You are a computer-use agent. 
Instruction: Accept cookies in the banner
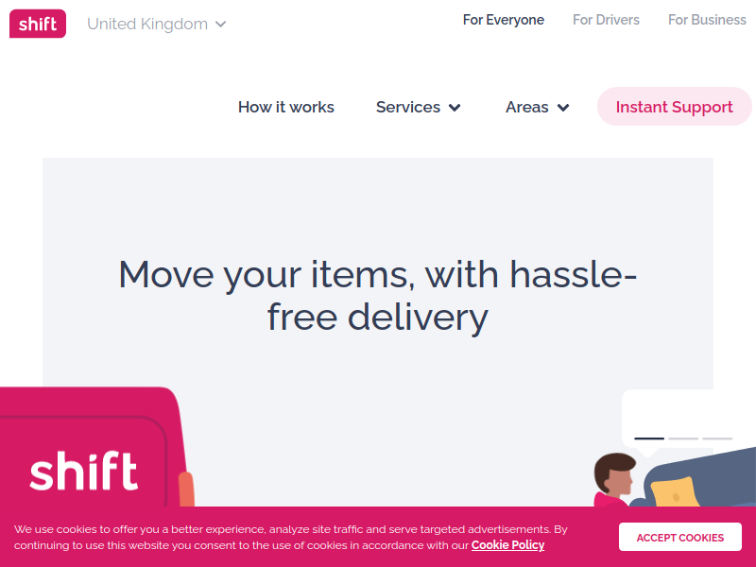pos(679,537)
